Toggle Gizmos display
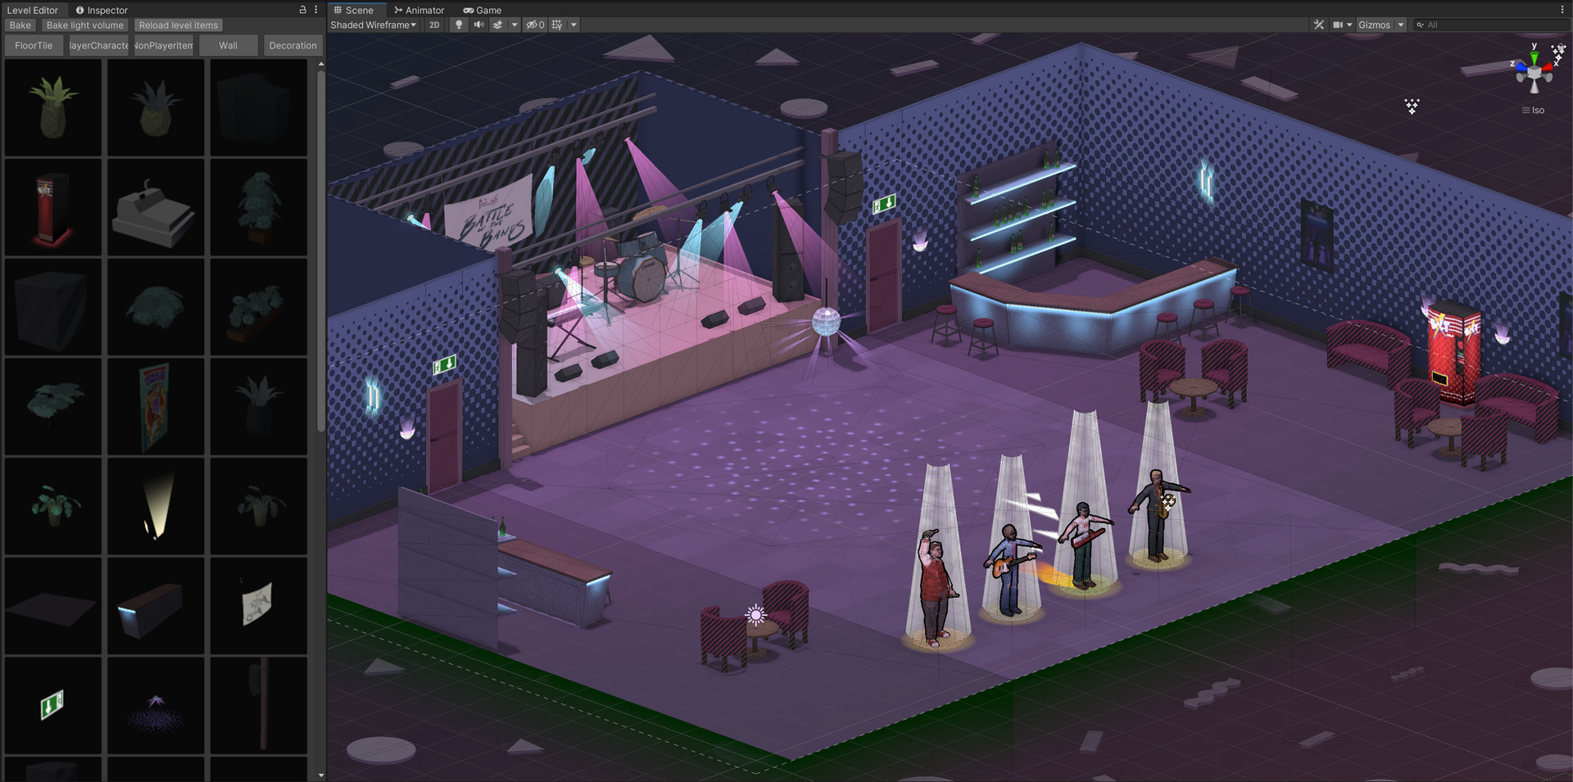Screen dimensions: 1573x782 pyautogui.click(x=1374, y=25)
